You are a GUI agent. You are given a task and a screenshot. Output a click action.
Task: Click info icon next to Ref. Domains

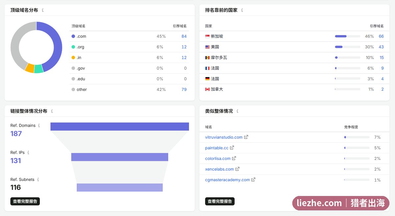coord(39,125)
